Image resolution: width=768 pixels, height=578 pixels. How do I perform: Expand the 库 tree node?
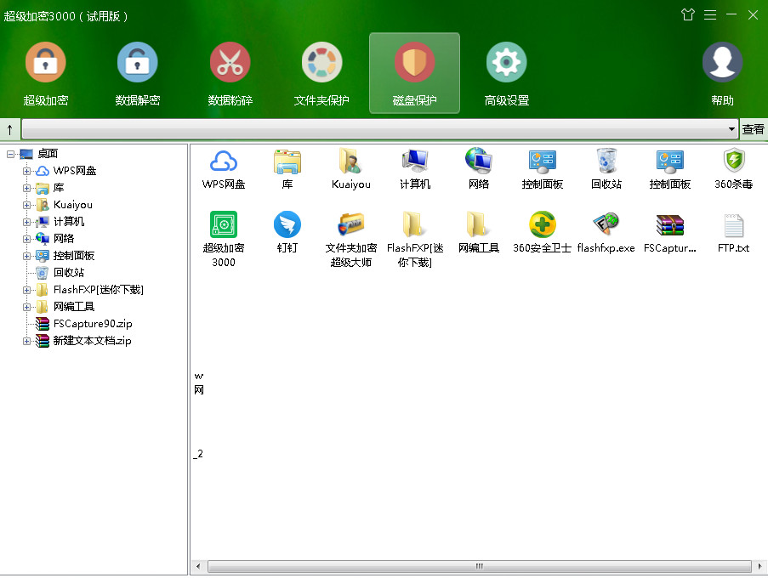tap(27, 189)
